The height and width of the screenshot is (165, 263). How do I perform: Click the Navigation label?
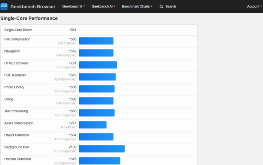(x=12, y=51)
